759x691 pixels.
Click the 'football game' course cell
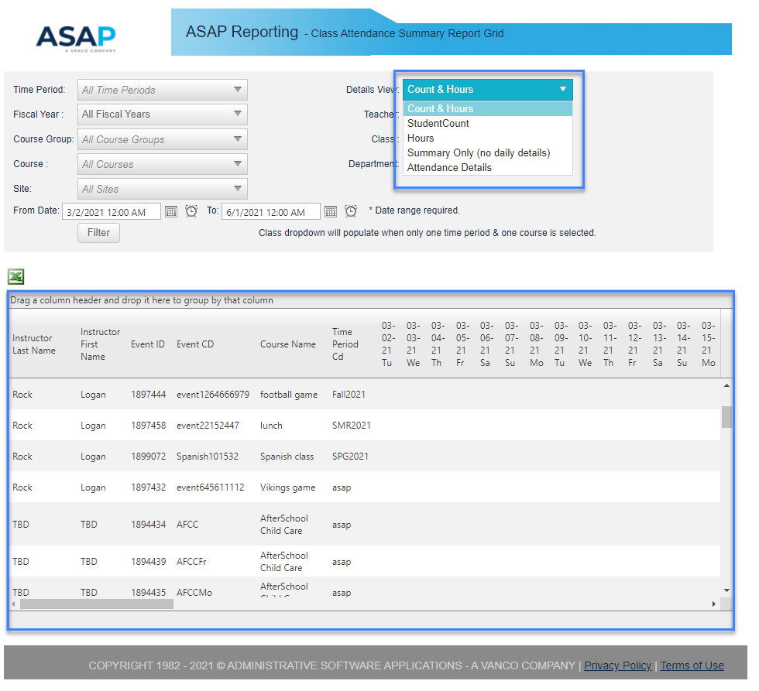[289, 395]
